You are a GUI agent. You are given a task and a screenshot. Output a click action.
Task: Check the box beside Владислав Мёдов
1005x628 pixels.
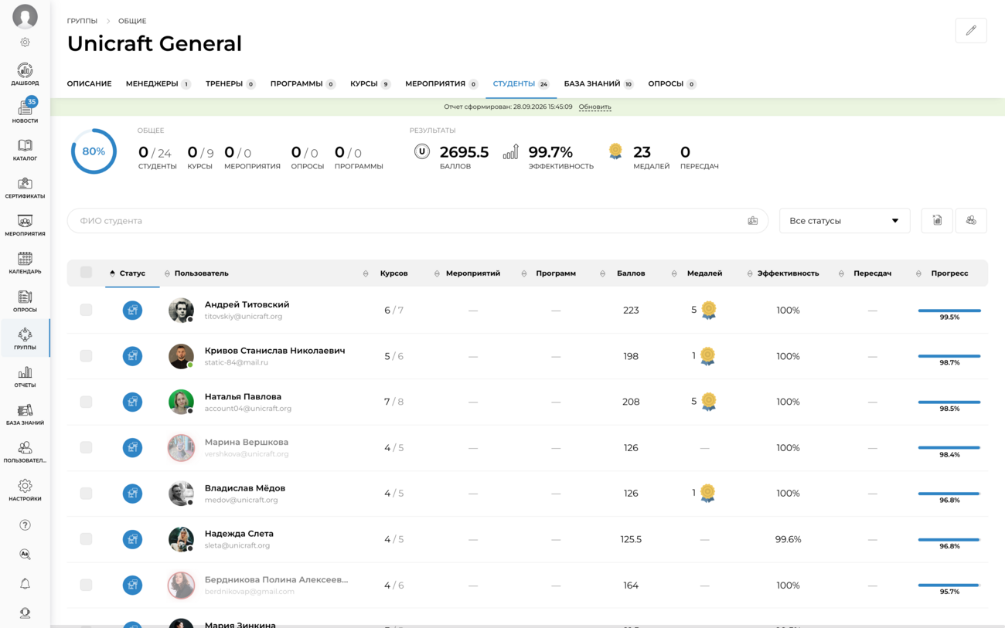click(86, 493)
